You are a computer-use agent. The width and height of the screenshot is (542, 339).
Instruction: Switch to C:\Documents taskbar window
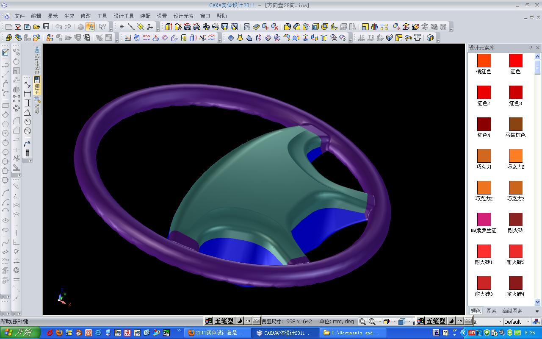click(352, 333)
